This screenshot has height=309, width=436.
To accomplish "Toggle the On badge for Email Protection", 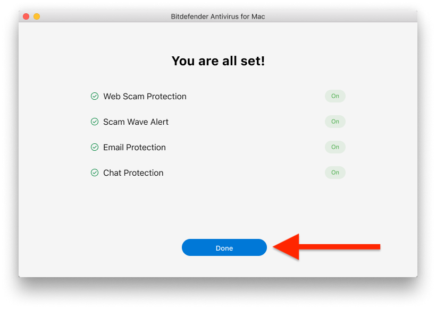I will (335, 147).
